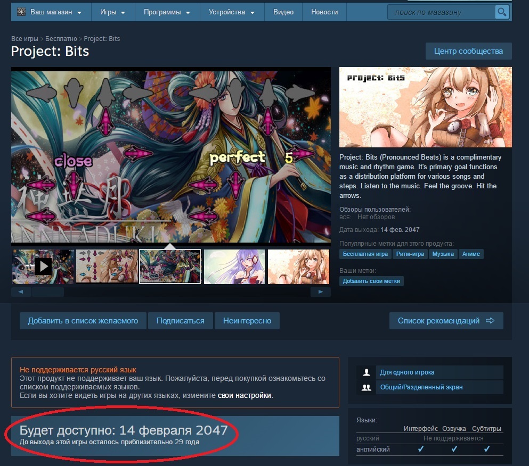Screen dimensions: 529x466
Task: Click Добавить в список желаемого button
Action: (83, 321)
